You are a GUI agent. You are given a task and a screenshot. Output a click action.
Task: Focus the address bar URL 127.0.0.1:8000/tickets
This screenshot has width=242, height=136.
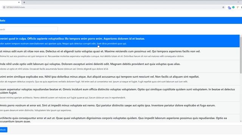[16, 7]
